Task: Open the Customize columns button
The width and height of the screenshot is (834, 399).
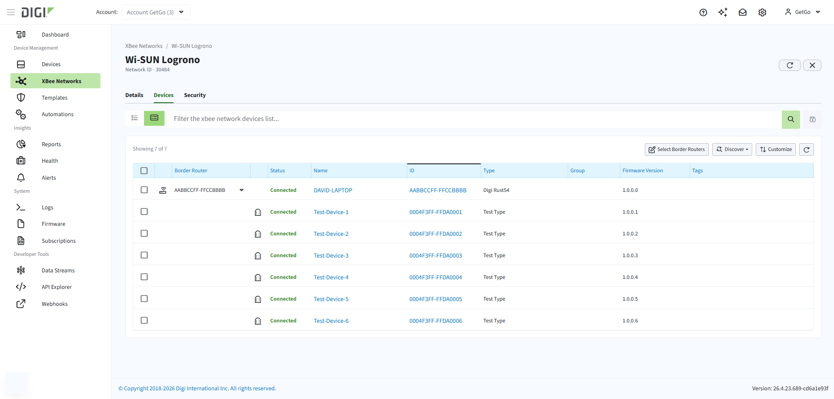Action: (x=775, y=149)
